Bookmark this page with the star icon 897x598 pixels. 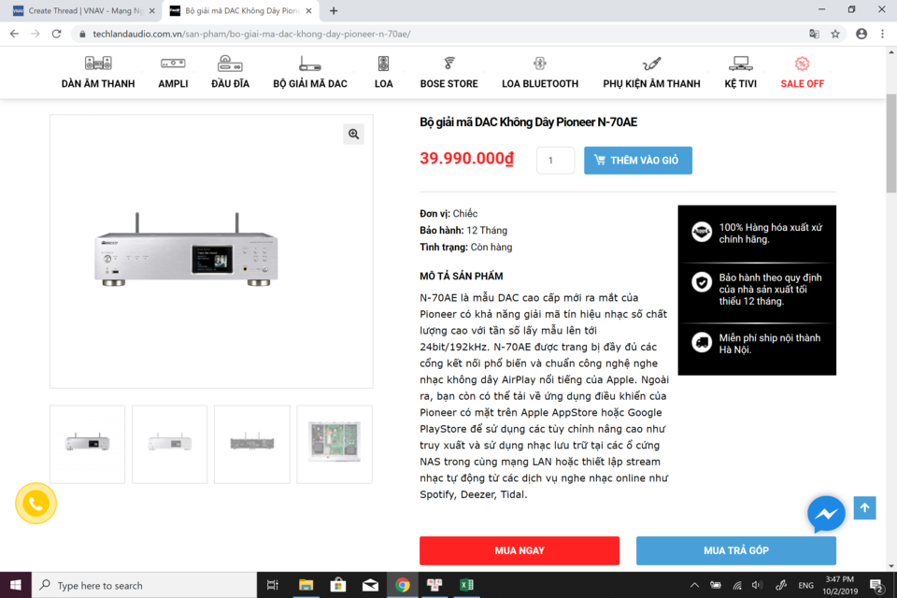(x=835, y=34)
